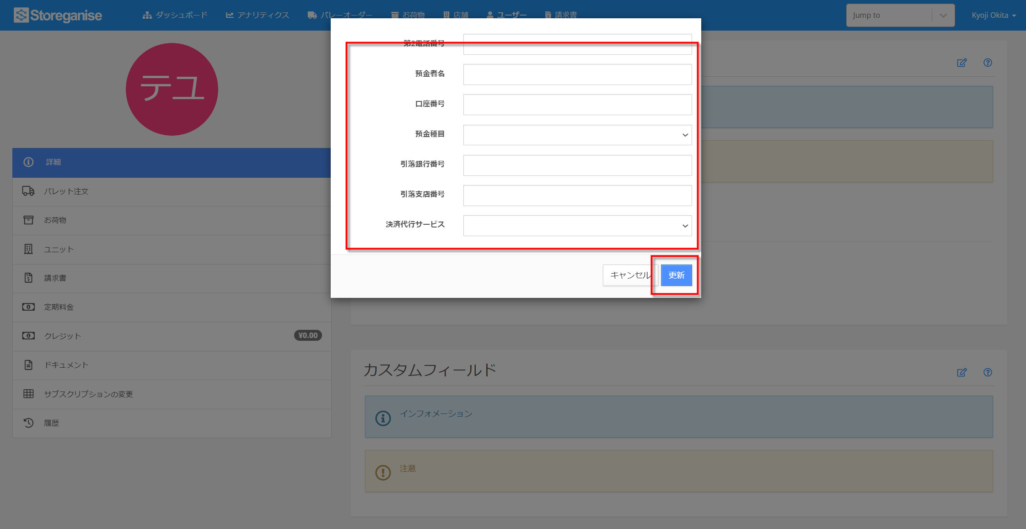Image resolution: width=1026 pixels, height=529 pixels.
Task: Open ユニット sidebar entry
Action: (x=172, y=249)
